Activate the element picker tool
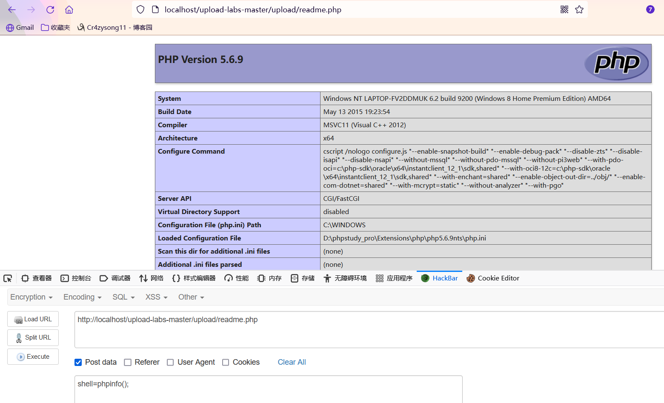 pos(8,278)
